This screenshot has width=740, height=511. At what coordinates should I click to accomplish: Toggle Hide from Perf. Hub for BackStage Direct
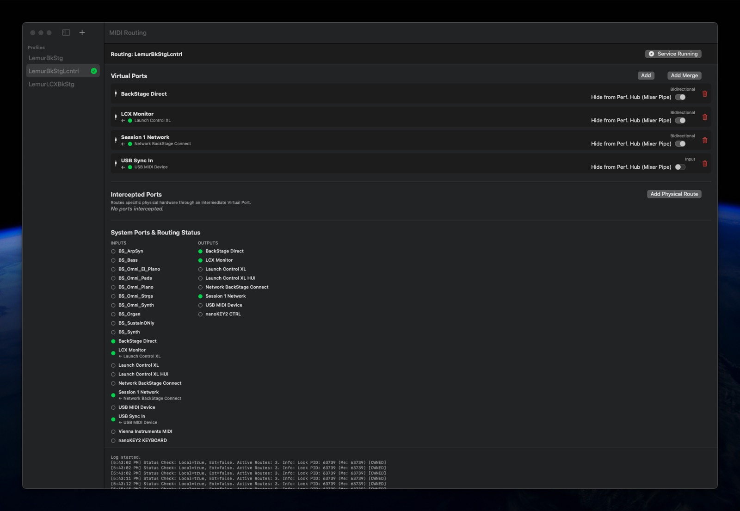point(680,97)
